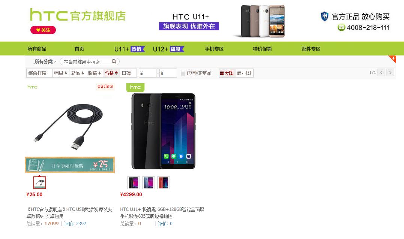Sort by 收藏 descending

[x=94, y=73]
